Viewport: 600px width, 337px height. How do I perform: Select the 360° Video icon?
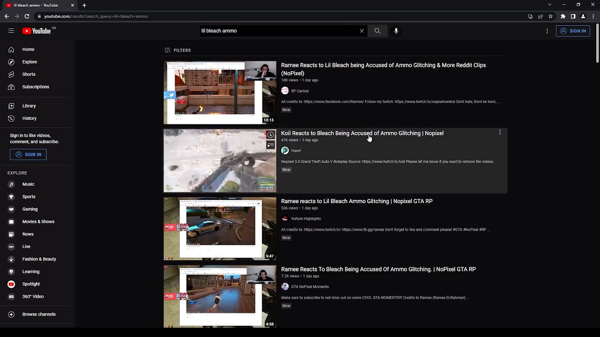tap(11, 297)
